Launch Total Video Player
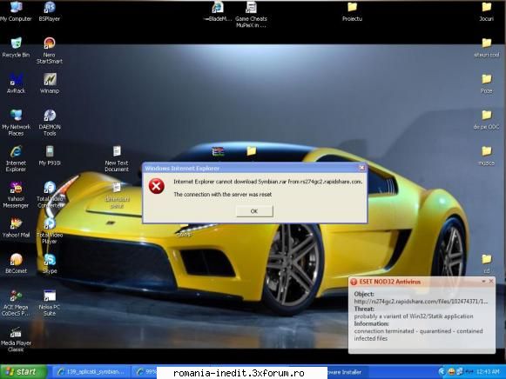Screen dimensions: 506x379 [x=50, y=231]
